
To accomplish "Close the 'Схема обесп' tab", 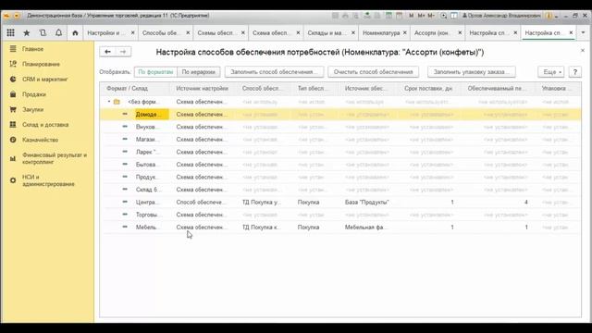I will (x=298, y=33).
